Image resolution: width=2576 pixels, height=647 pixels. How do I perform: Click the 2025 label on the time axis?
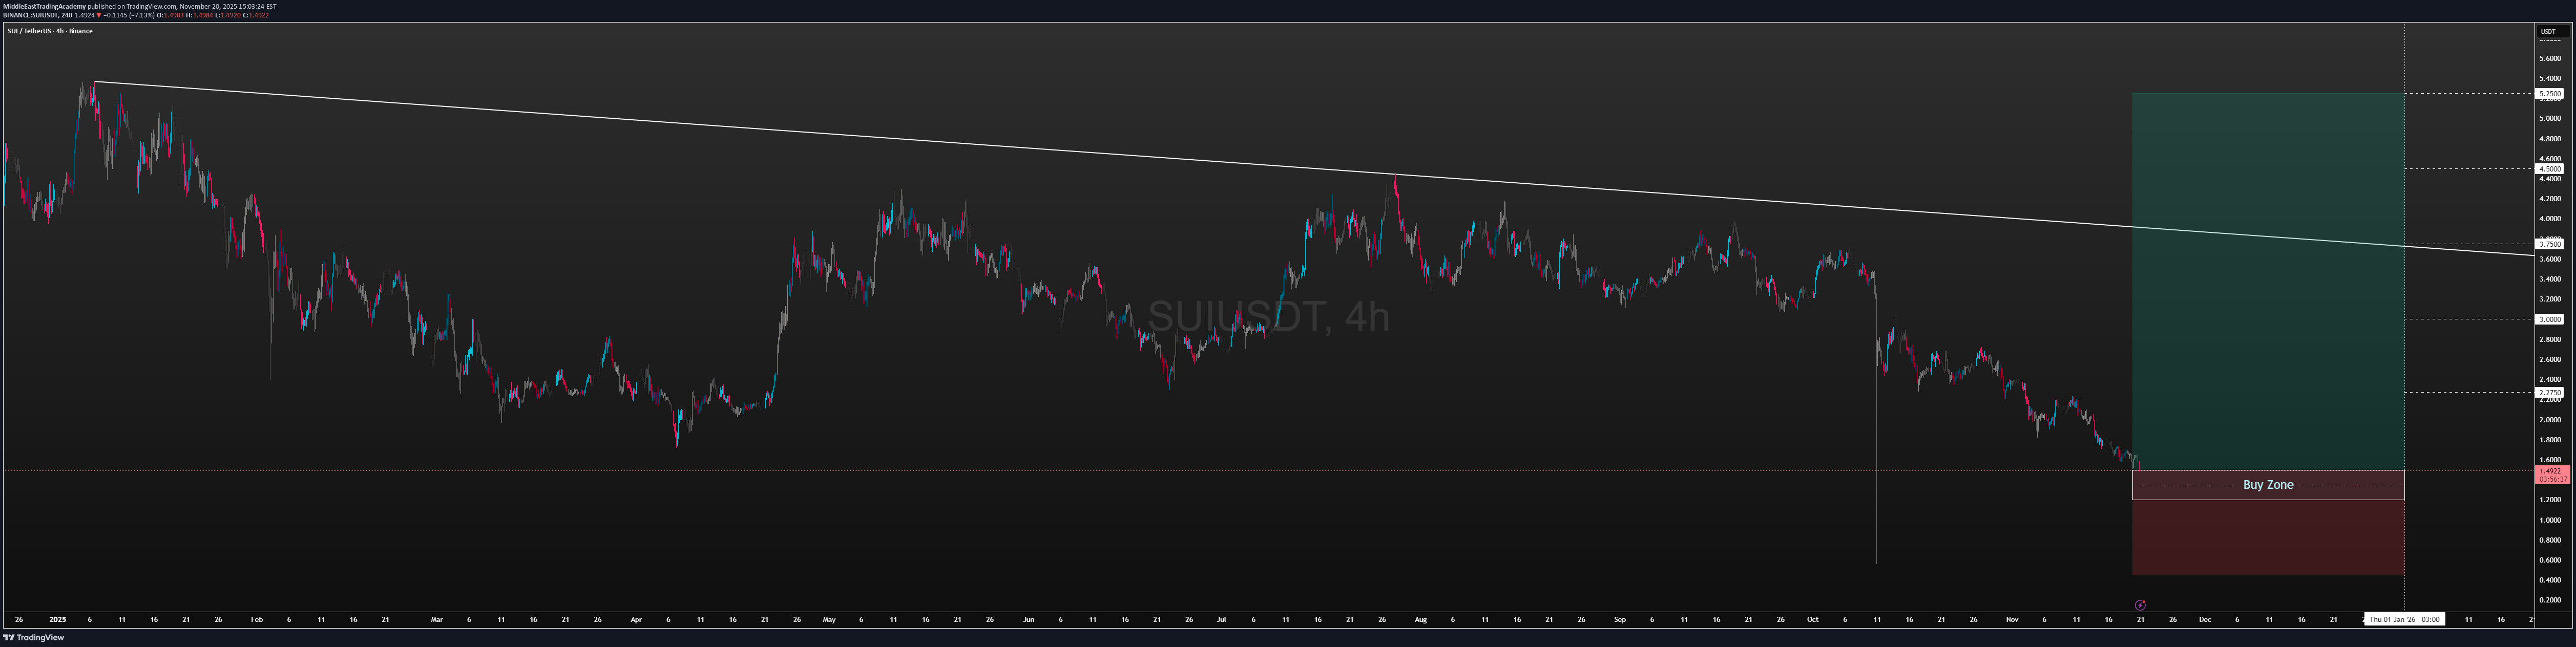(x=59, y=619)
